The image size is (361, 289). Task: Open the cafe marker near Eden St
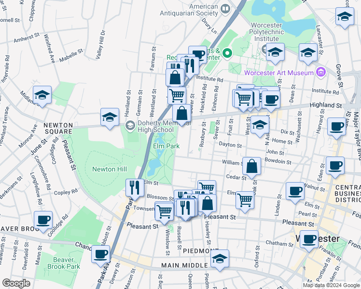point(335,167)
